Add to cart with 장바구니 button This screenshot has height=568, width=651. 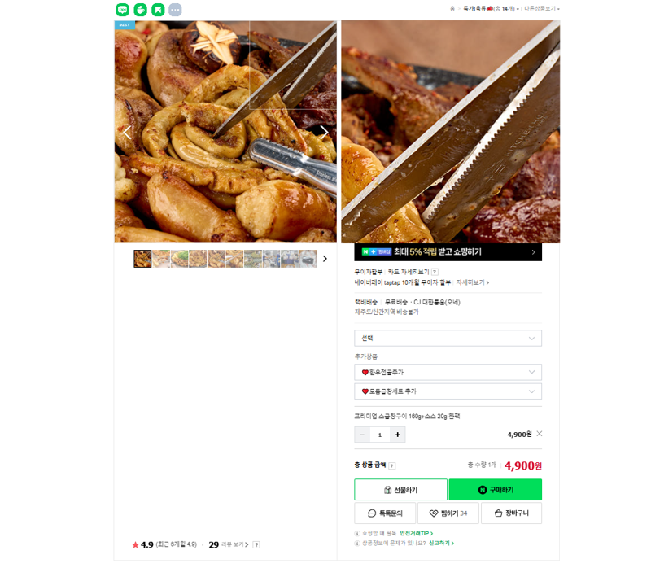[512, 513]
